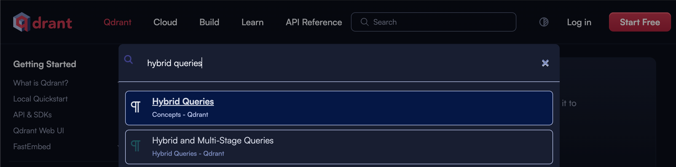The image size is (676, 167).
Task: Click the Log in link
Action: click(579, 22)
